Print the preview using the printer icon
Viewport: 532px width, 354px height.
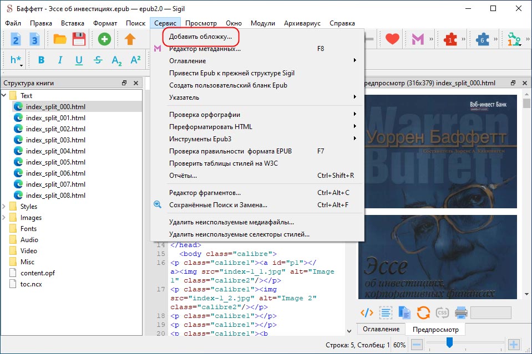461,312
